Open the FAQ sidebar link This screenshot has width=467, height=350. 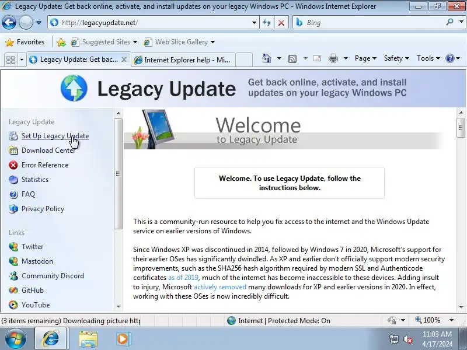(28, 194)
